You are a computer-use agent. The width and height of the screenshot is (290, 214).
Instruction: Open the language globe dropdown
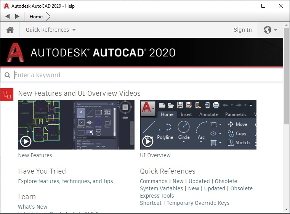[x=270, y=30]
